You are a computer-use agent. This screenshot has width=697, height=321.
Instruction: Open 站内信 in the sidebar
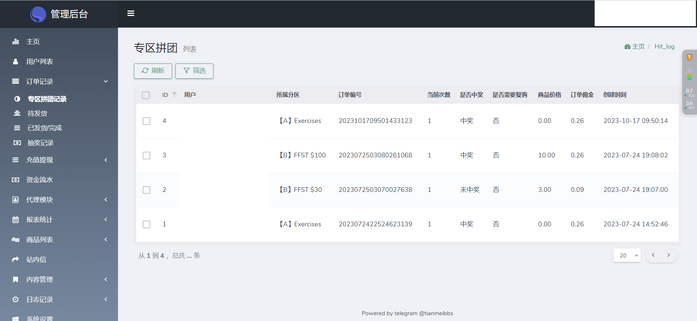pyautogui.click(x=36, y=260)
